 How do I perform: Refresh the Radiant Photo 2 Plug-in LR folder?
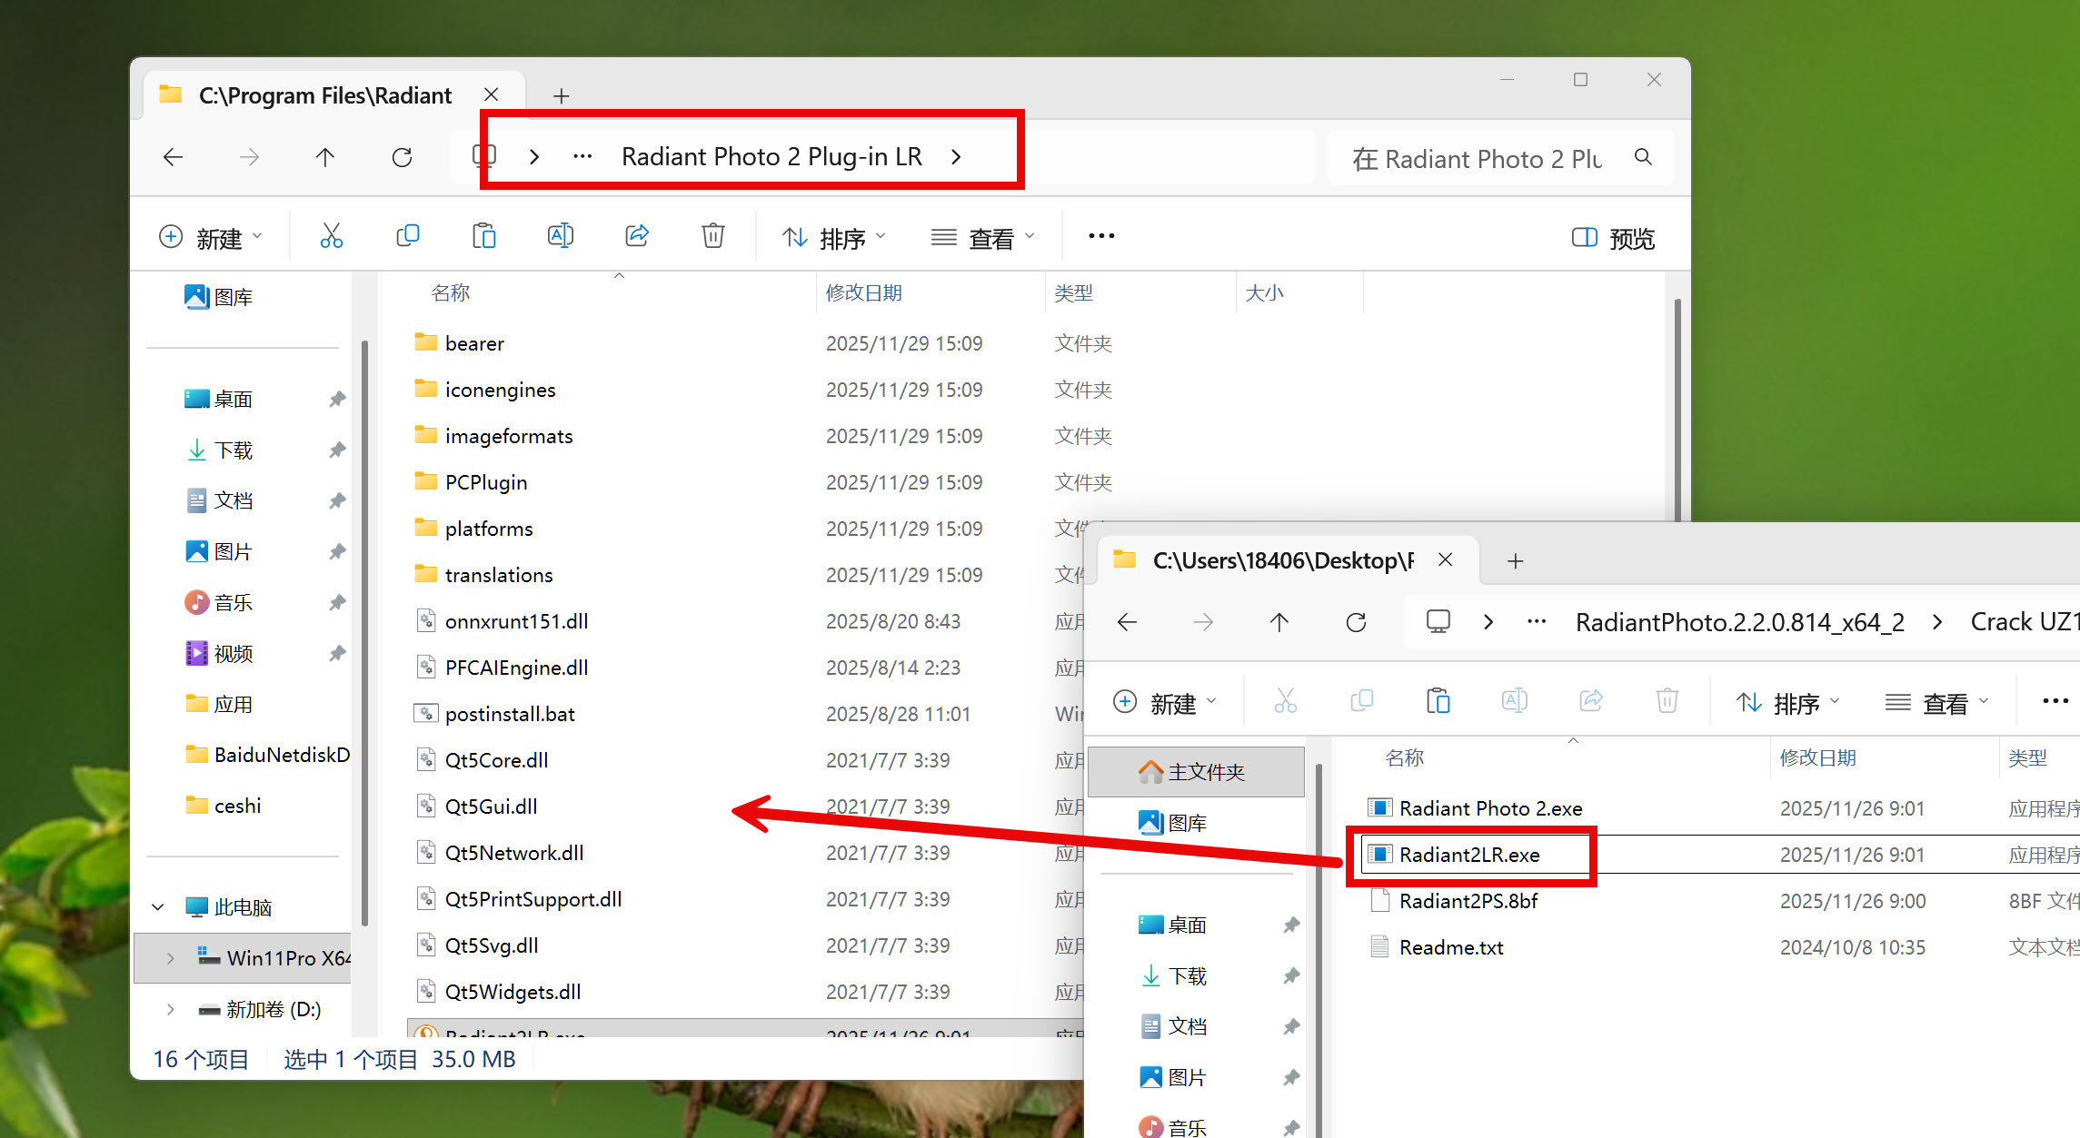coord(402,158)
